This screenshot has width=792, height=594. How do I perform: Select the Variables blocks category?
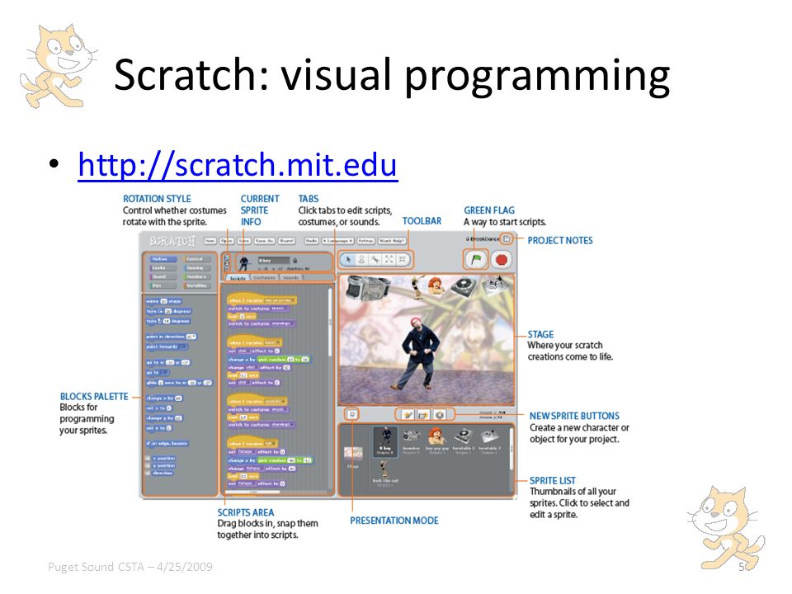(197, 286)
